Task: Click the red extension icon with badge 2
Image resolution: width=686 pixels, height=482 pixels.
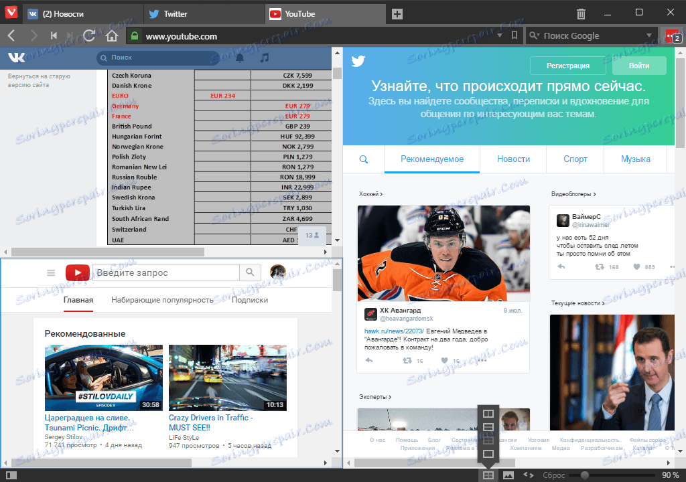Action: click(672, 36)
